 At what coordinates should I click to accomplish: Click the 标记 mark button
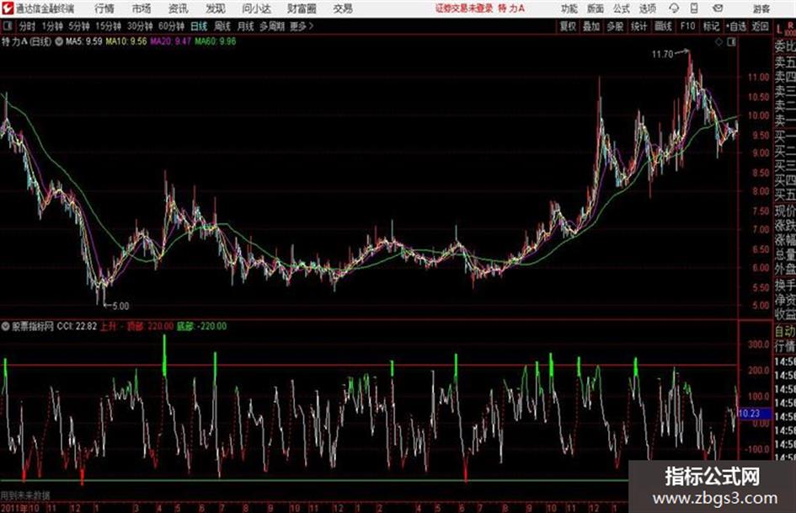[x=711, y=26]
